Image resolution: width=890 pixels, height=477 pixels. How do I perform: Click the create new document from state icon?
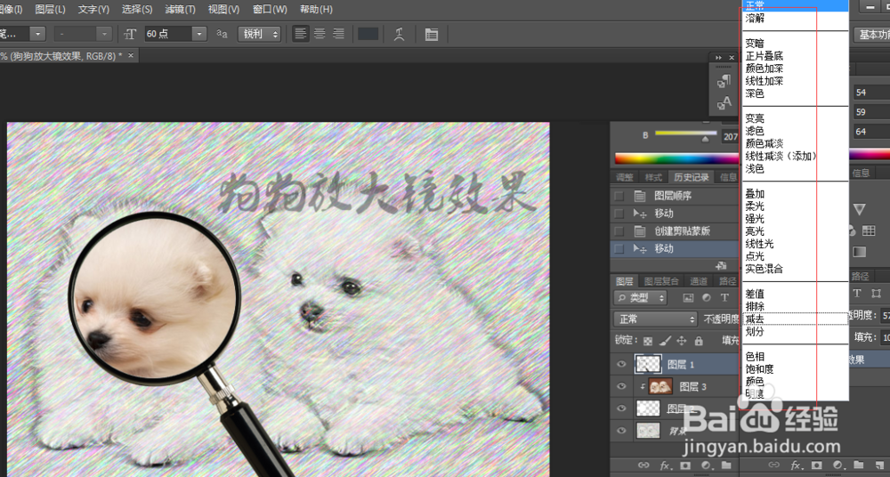click(722, 265)
